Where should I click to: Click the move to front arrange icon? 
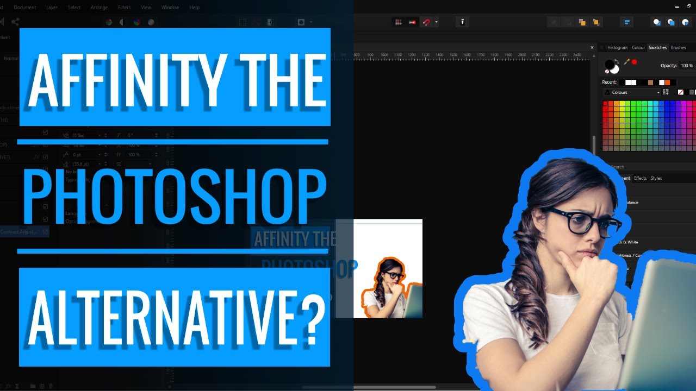(596, 22)
